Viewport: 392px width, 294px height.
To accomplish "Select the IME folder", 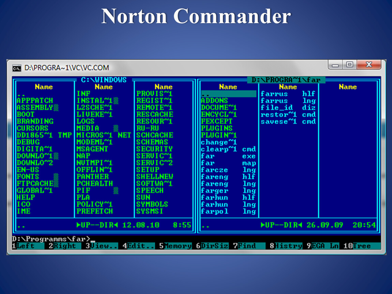I will (24, 211).
